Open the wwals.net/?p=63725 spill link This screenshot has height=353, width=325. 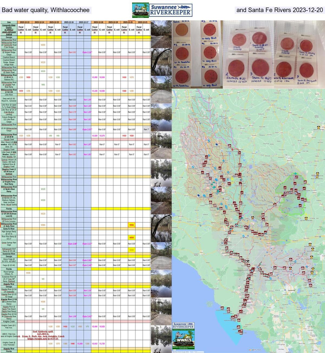43,339
